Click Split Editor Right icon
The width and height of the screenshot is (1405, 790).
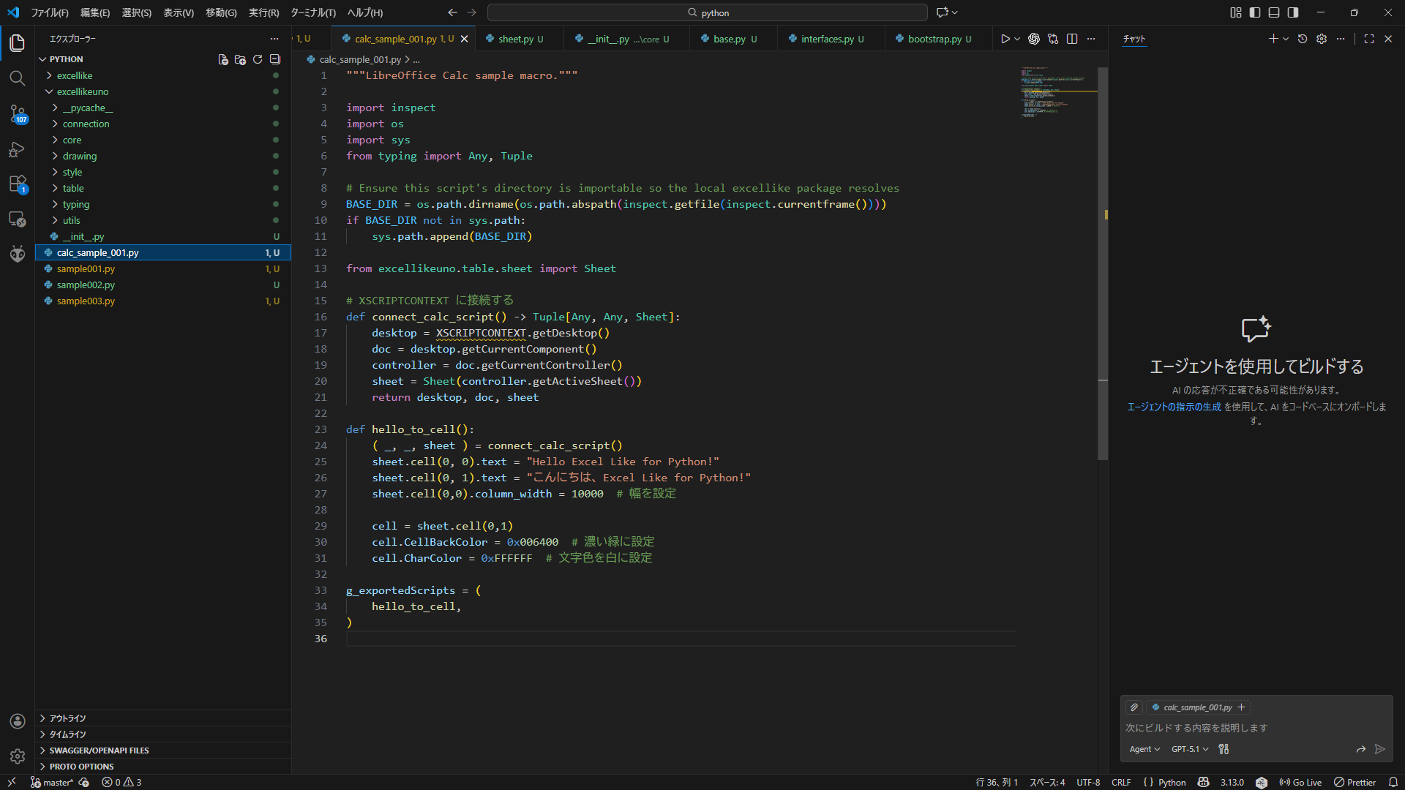pyautogui.click(x=1072, y=39)
